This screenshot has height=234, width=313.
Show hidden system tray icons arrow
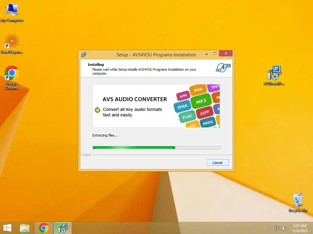pos(270,228)
